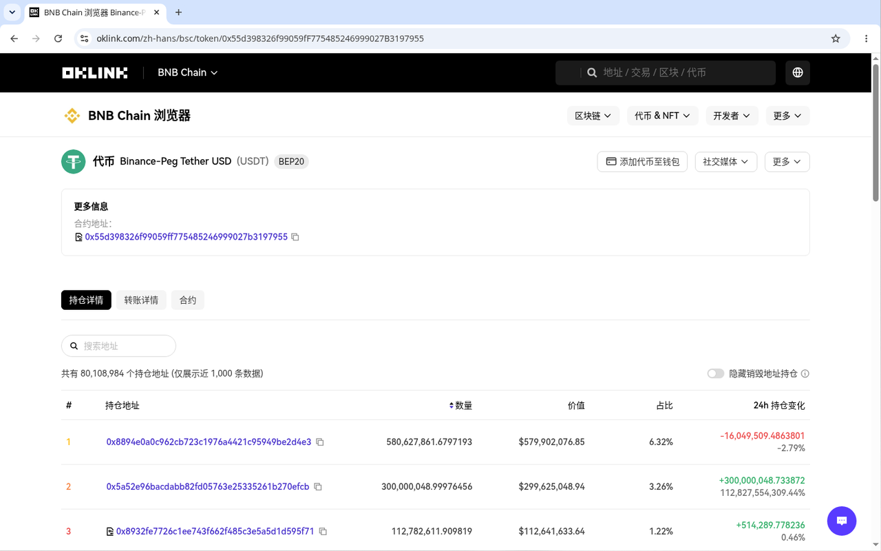Click the info icon beside 隐藏销毁地址持仓
Image resolution: width=881 pixels, height=551 pixels.
[x=805, y=374]
